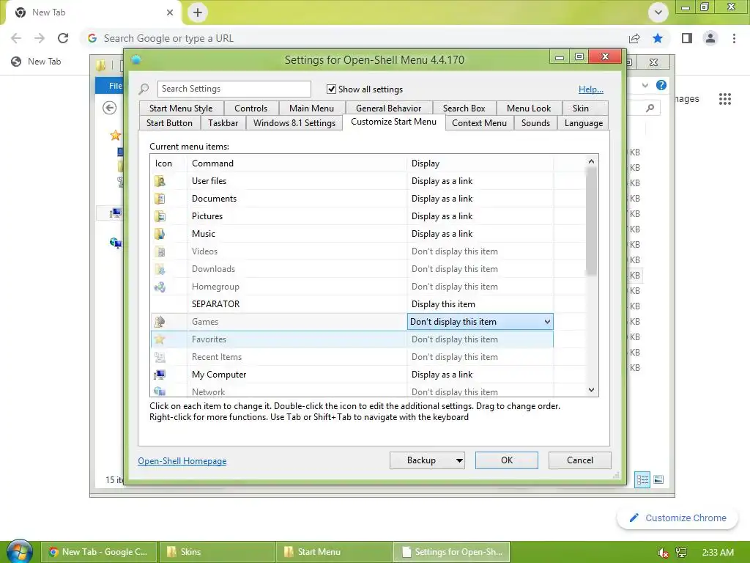Open the Backup dropdown arrow
The height and width of the screenshot is (563, 750).
pos(459,460)
